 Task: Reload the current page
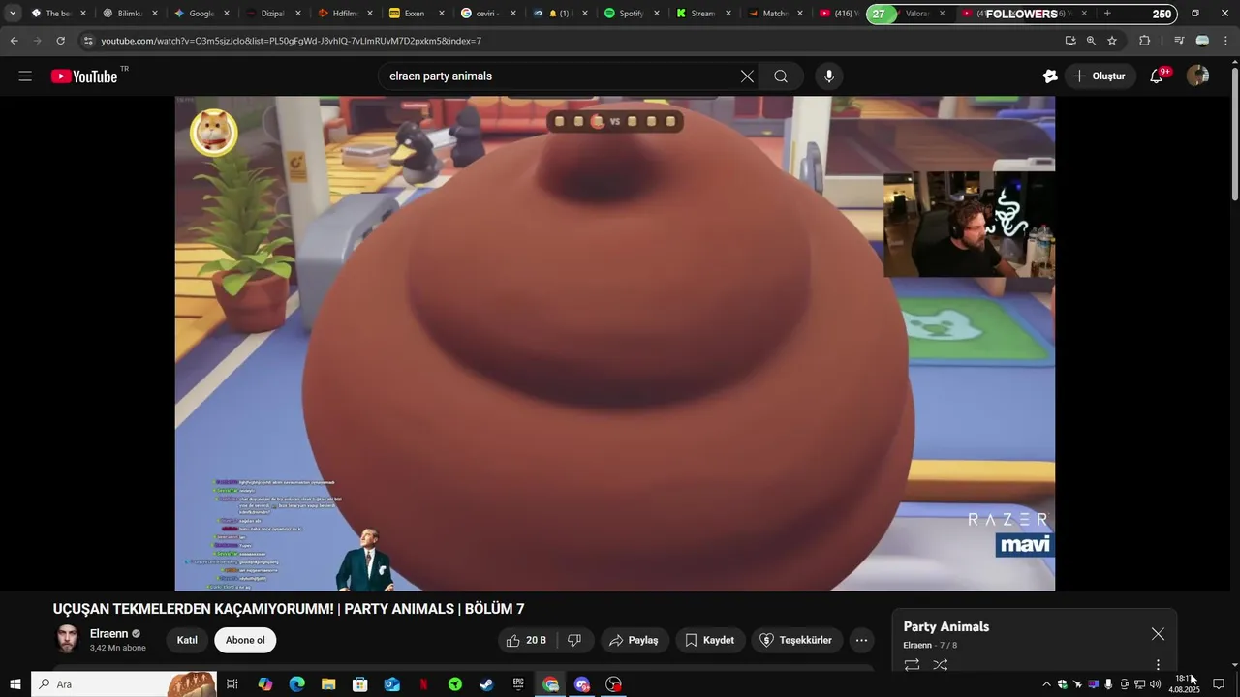coord(60,41)
